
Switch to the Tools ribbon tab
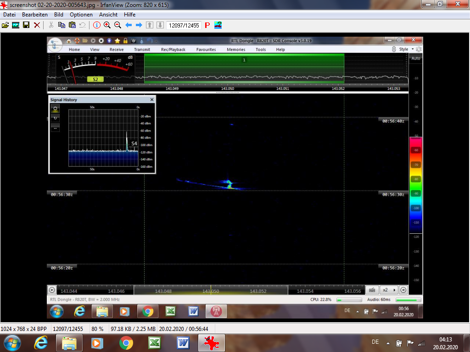tap(261, 49)
